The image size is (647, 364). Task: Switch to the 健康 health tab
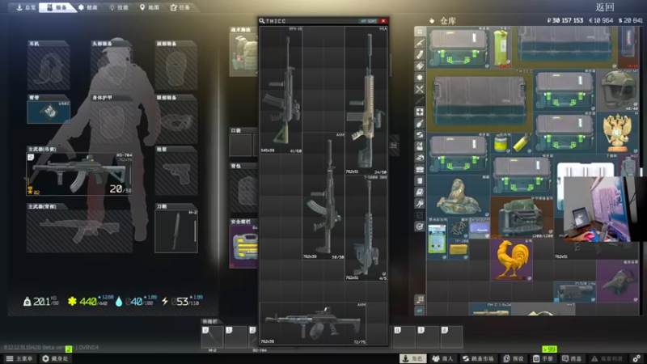tap(88, 7)
